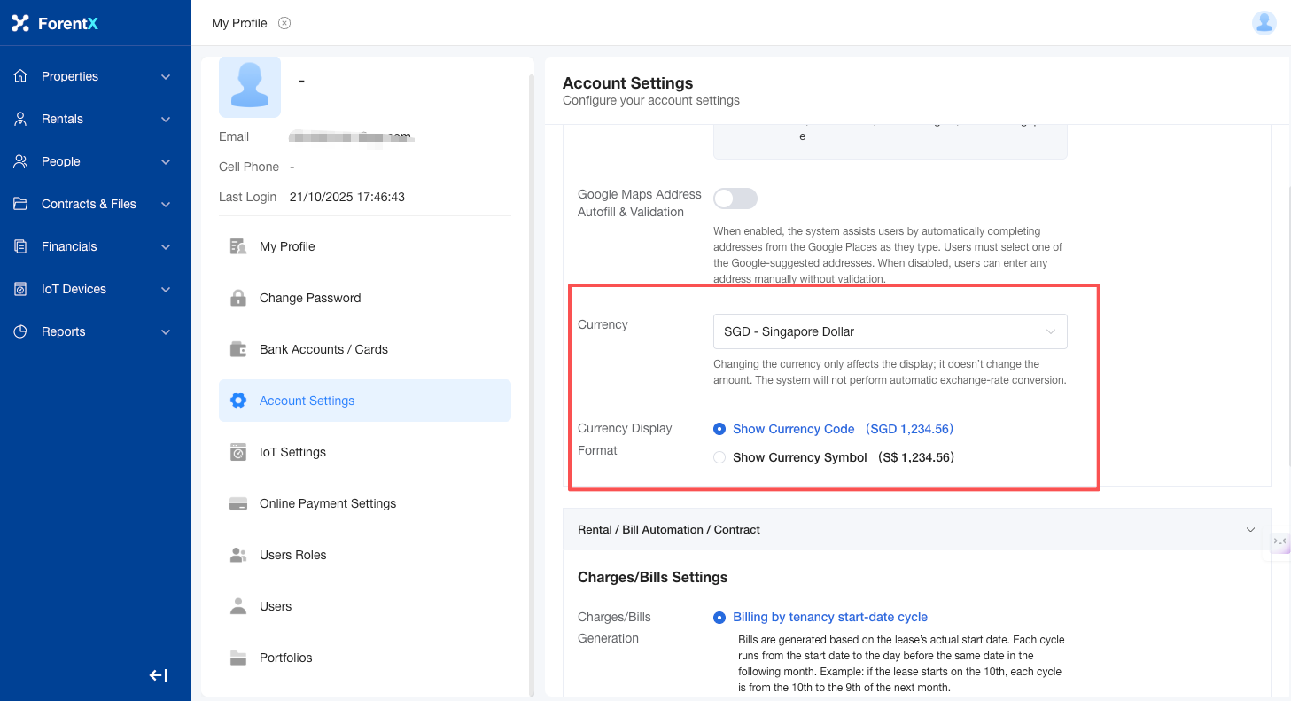This screenshot has height=701, width=1291.
Task: Click the Bank Accounts wallet icon
Action: 238,349
